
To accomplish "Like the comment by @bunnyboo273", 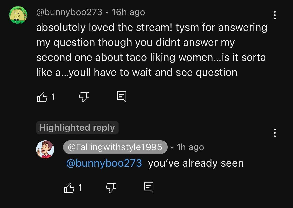I will (42, 97).
